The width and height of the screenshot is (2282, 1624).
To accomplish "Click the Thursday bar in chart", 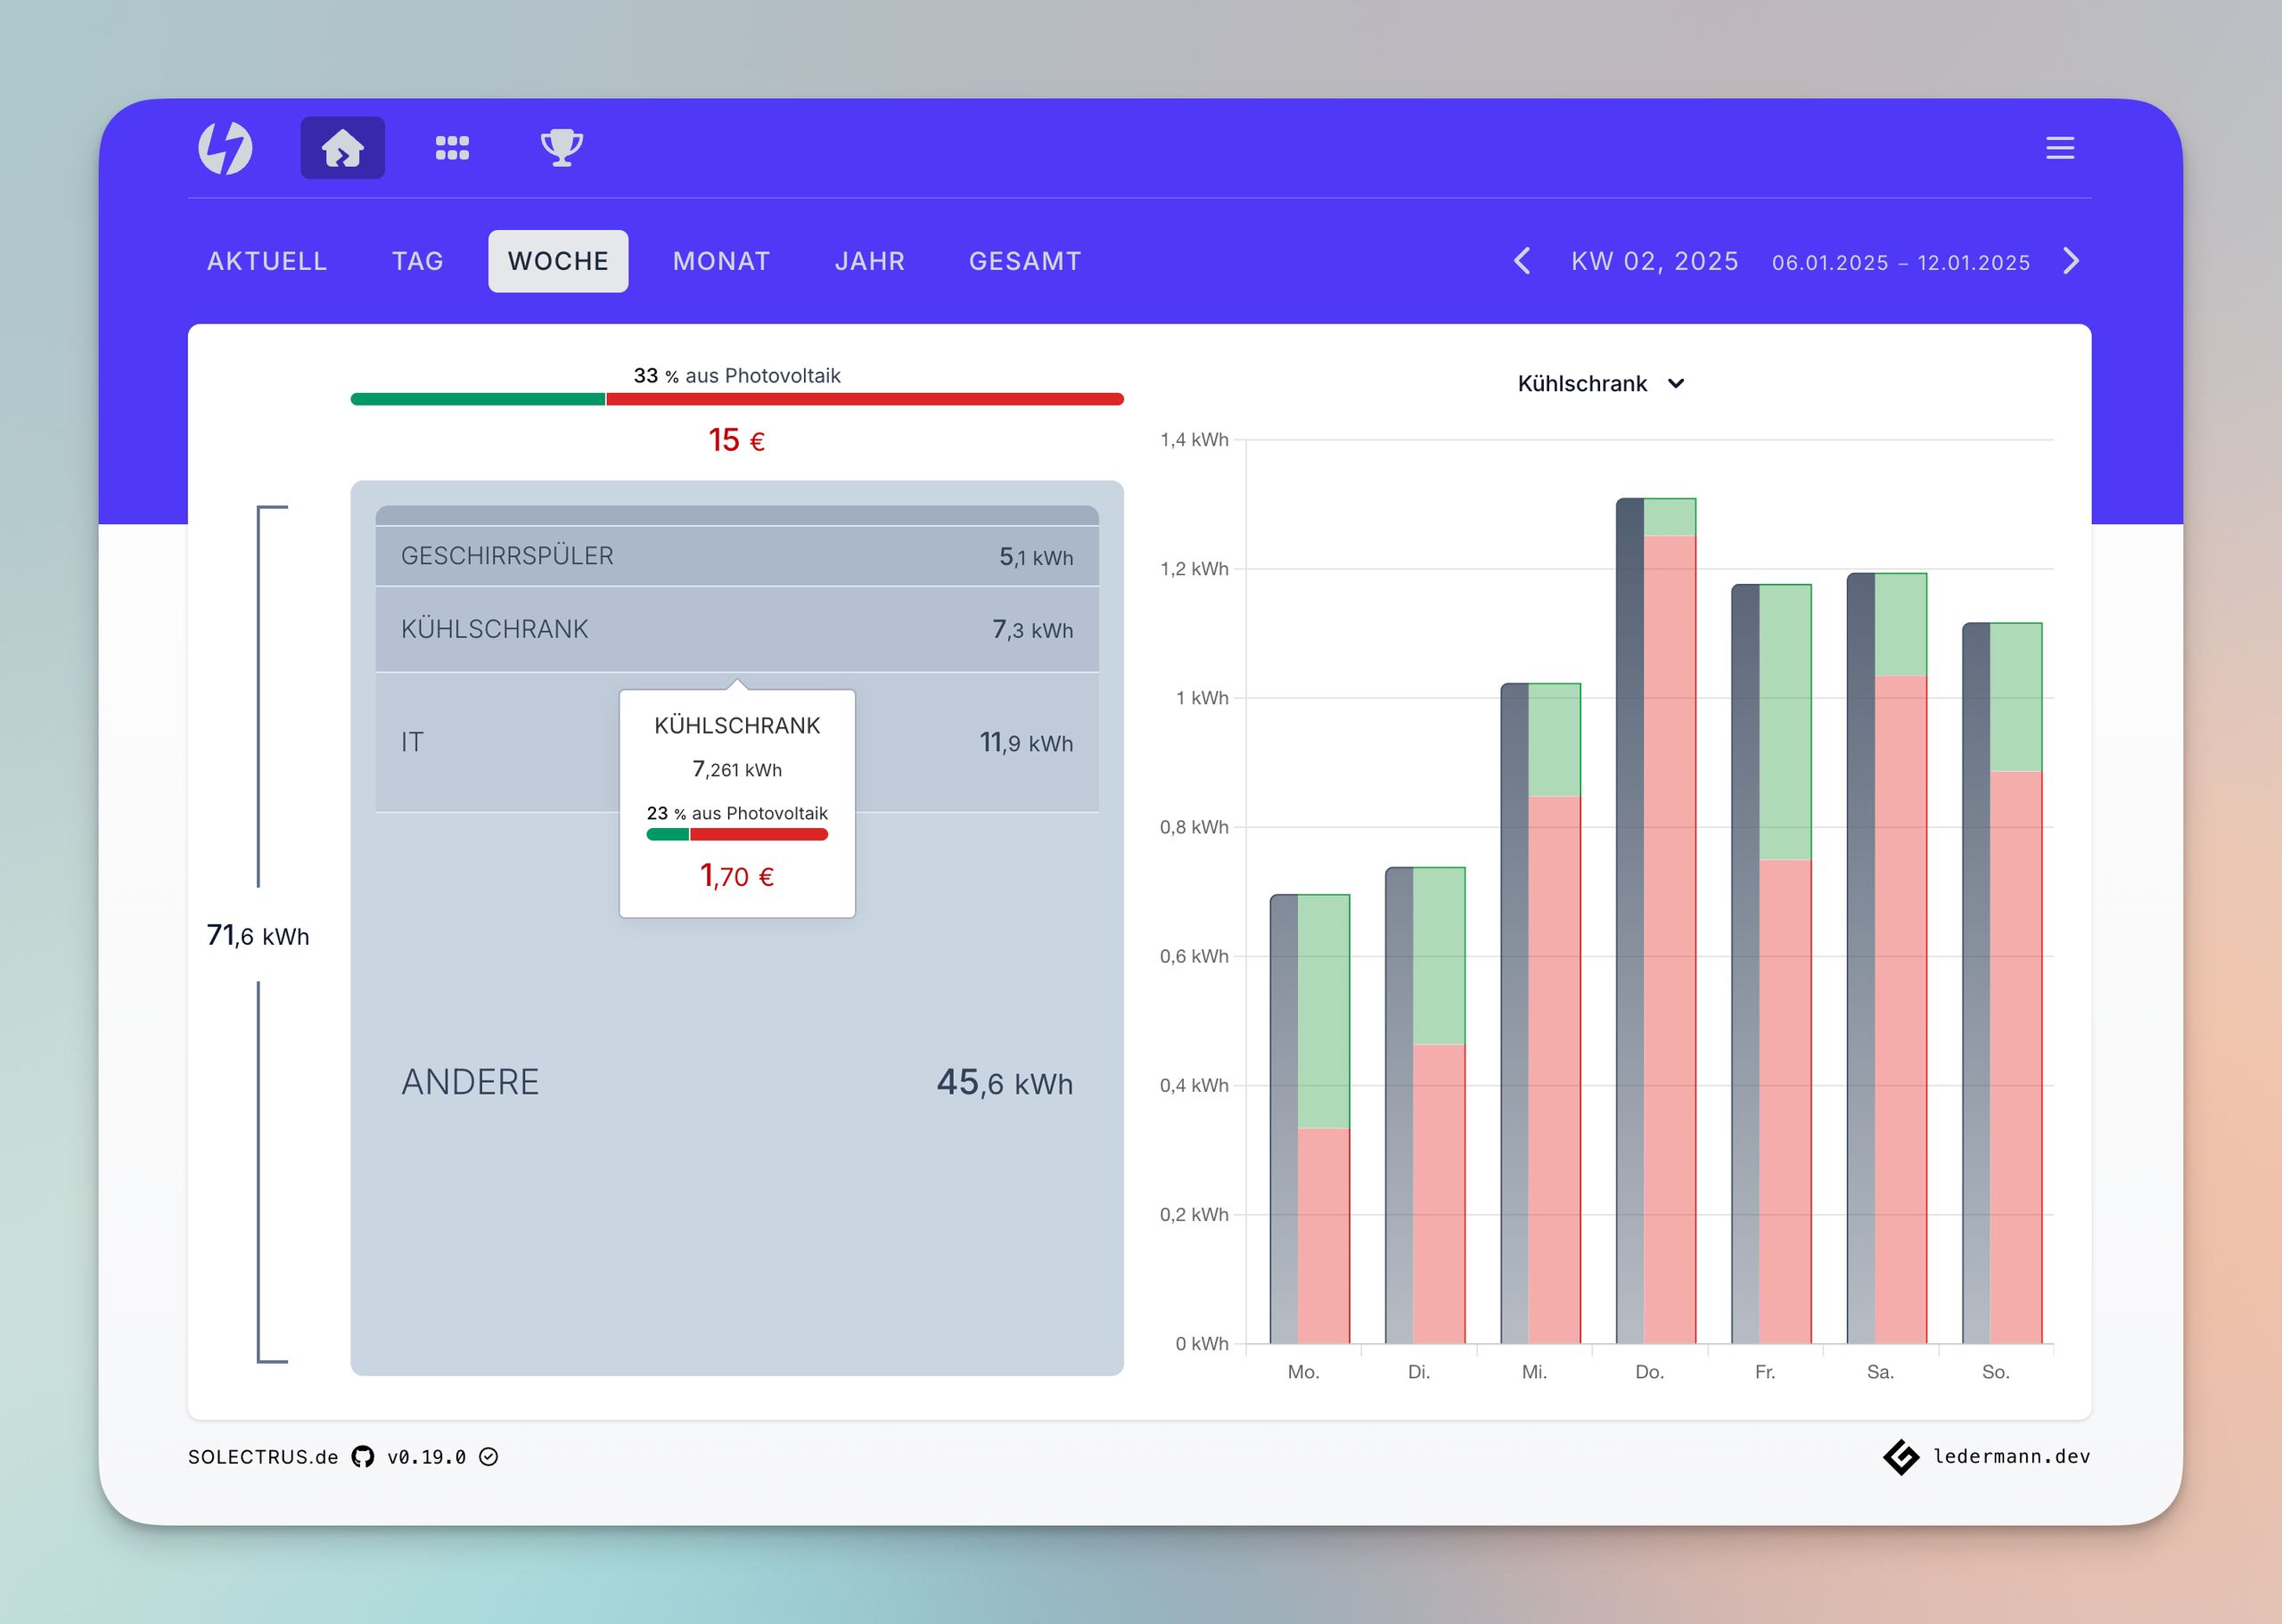I will (x=1656, y=920).
